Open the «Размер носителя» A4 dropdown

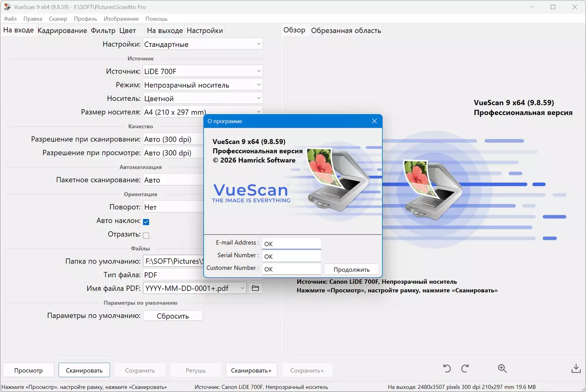click(203, 111)
